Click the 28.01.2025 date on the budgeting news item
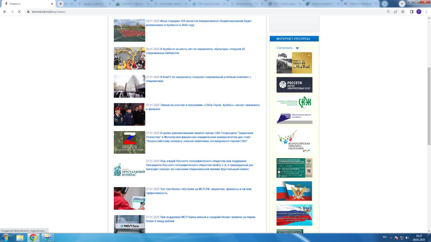431x242 pixels. 153,21
